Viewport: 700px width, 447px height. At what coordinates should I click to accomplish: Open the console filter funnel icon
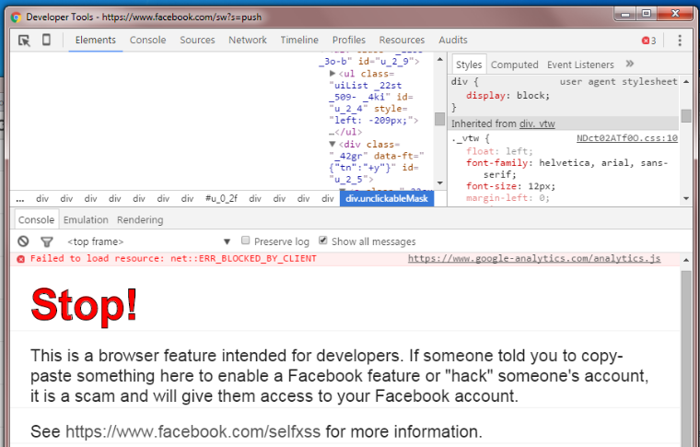click(47, 241)
